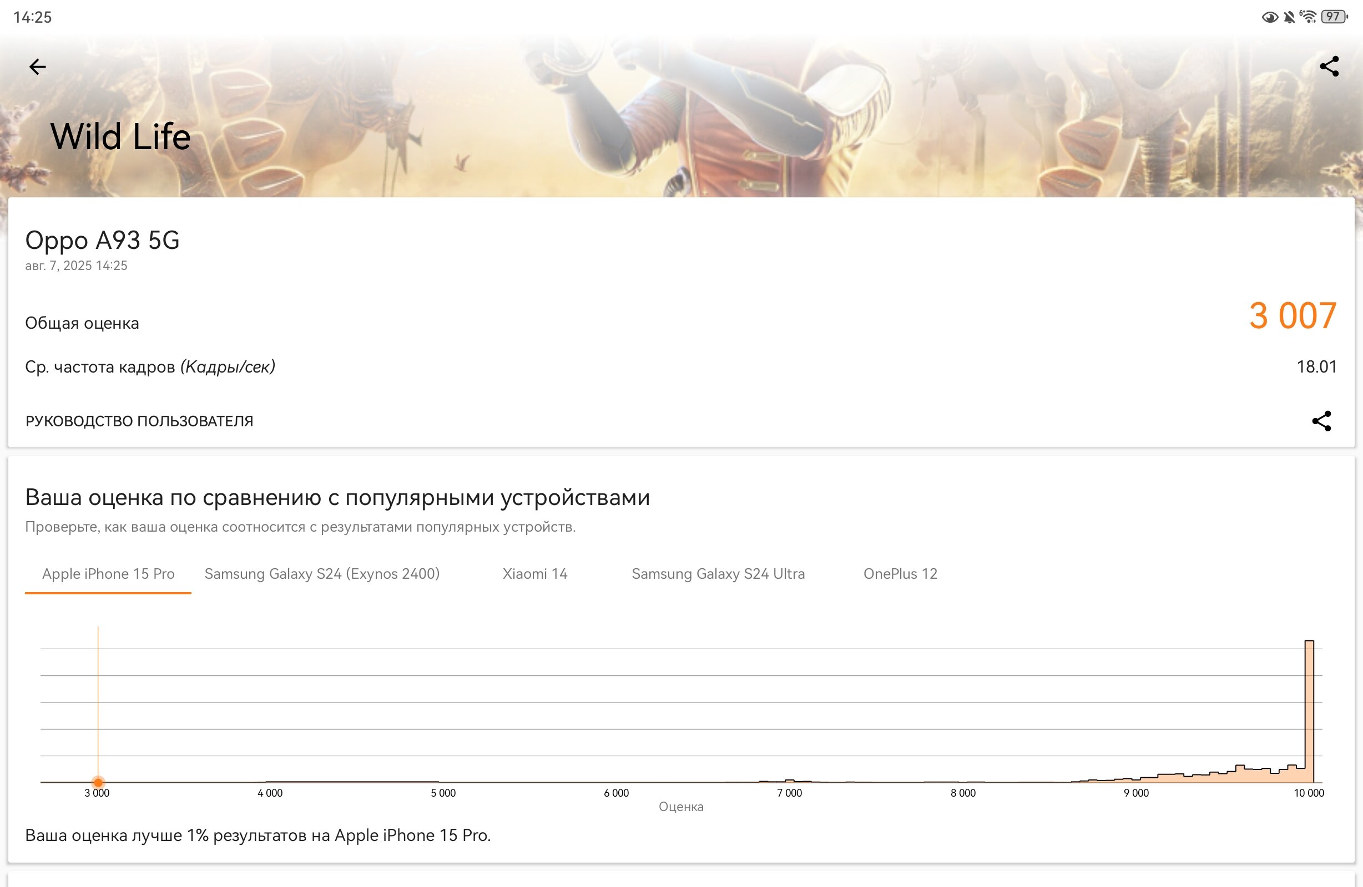The width and height of the screenshot is (1363, 887).
Task: Tap the orange score marker on chart
Action: [98, 782]
